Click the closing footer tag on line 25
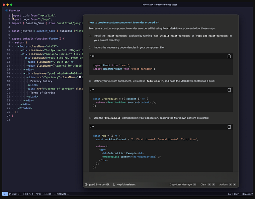 25,108
